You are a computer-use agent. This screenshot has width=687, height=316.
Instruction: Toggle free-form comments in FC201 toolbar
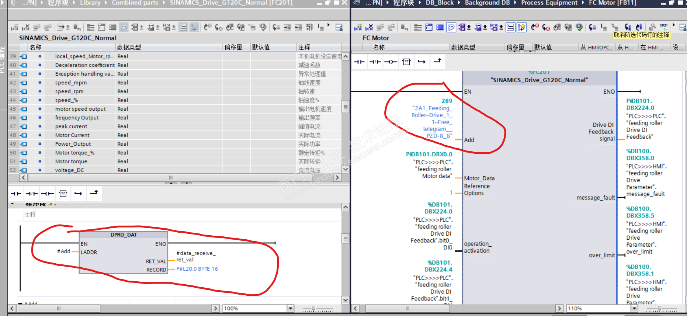coord(124,27)
